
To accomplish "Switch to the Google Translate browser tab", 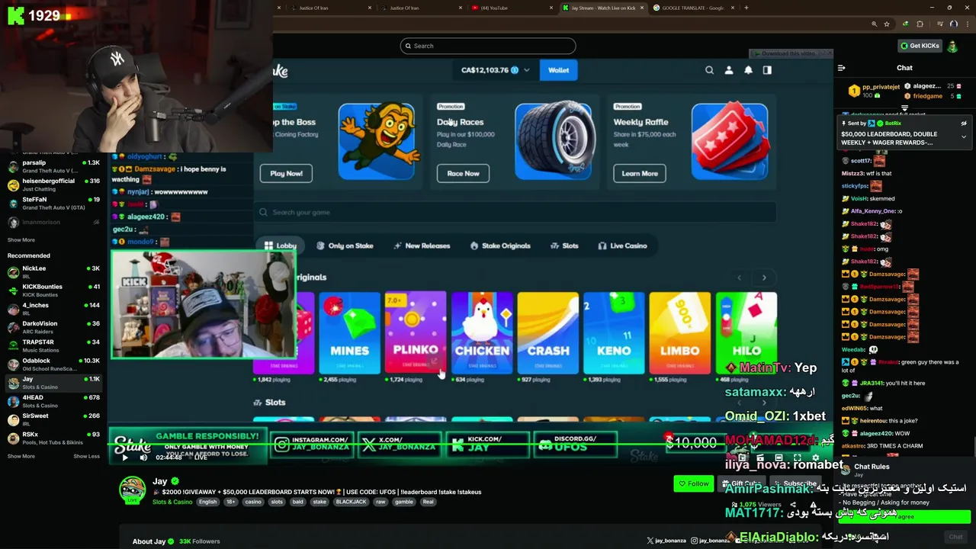I will tap(692, 8).
